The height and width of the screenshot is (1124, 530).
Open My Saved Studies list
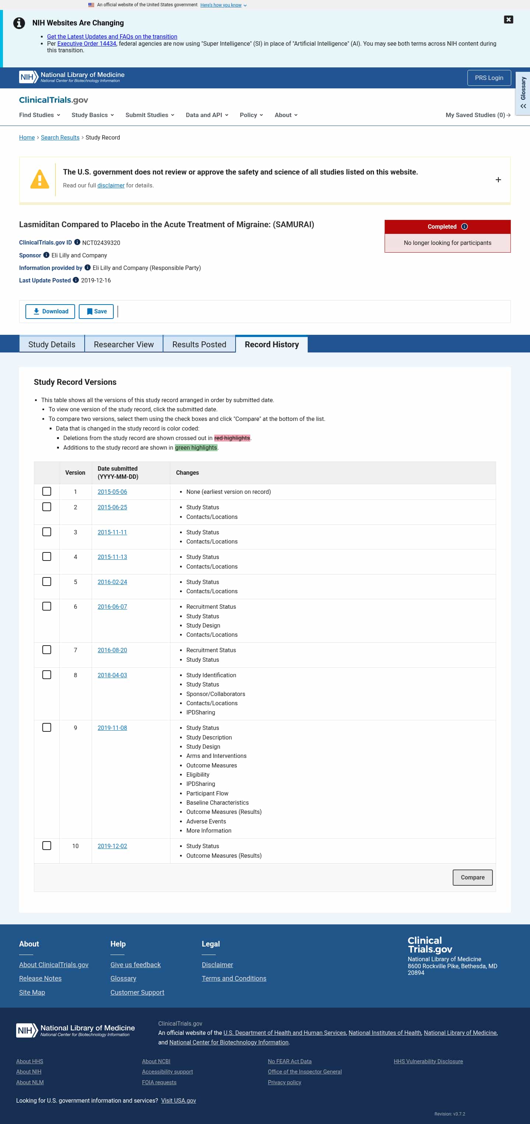[x=478, y=115]
